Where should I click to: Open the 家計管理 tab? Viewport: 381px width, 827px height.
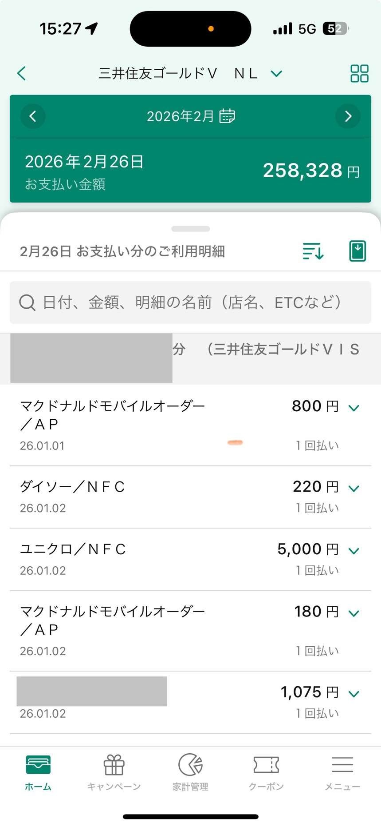[x=190, y=773]
